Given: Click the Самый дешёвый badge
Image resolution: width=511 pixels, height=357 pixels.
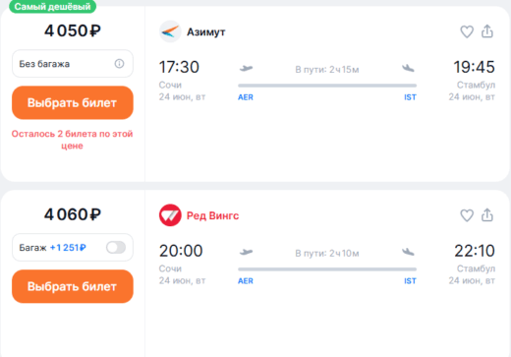Looking at the screenshot, I should pyautogui.click(x=52, y=6).
